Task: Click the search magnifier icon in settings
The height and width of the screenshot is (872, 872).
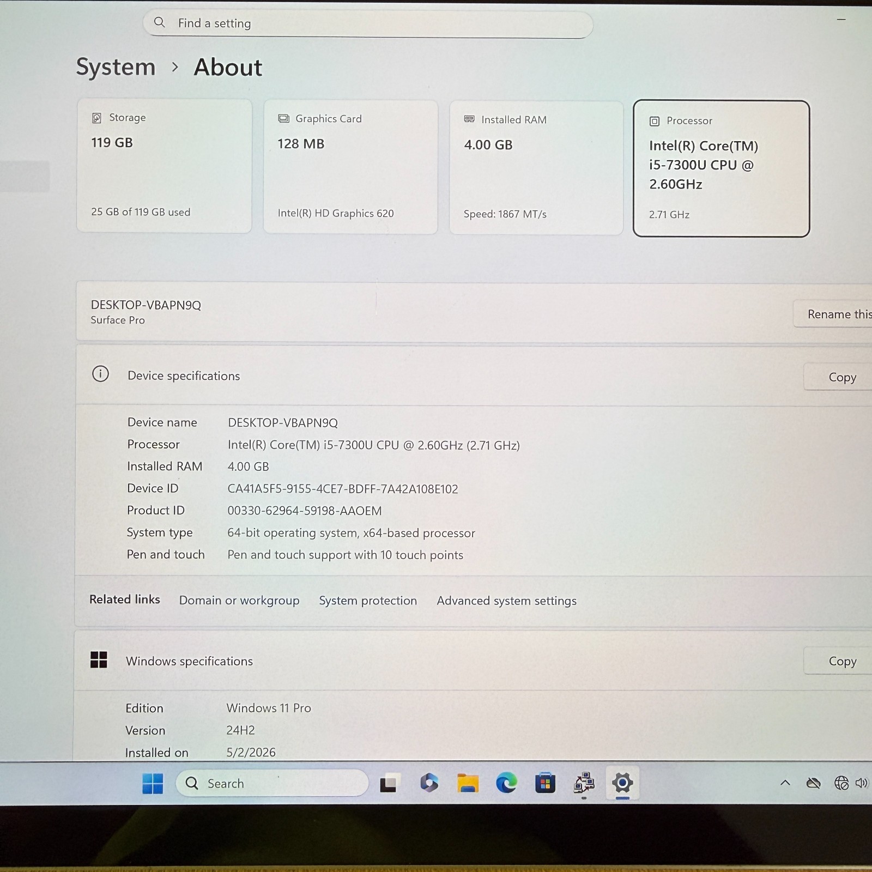Action: (160, 22)
